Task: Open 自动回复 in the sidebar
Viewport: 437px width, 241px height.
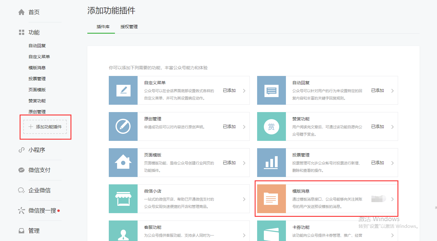Action: point(37,46)
